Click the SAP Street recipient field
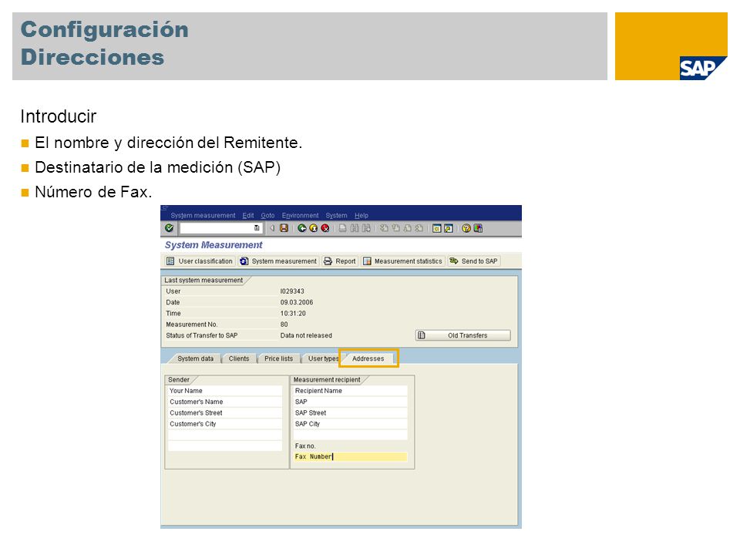 [350, 413]
